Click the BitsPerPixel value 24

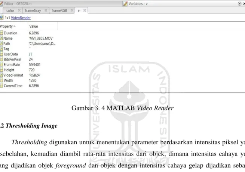tap(31, 59)
